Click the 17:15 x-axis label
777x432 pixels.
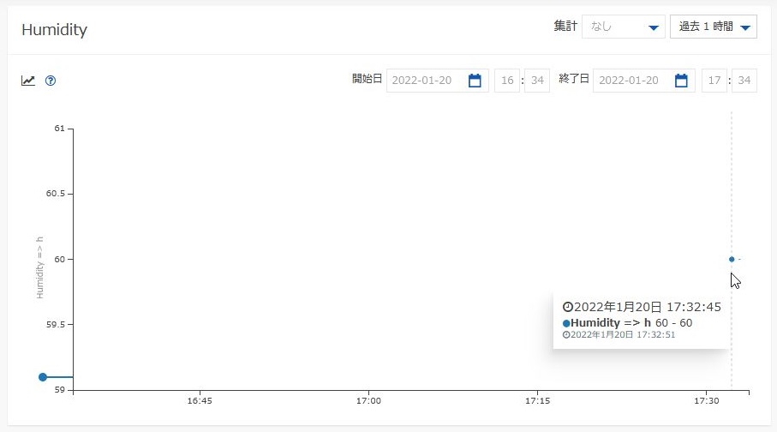[x=538, y=401]
